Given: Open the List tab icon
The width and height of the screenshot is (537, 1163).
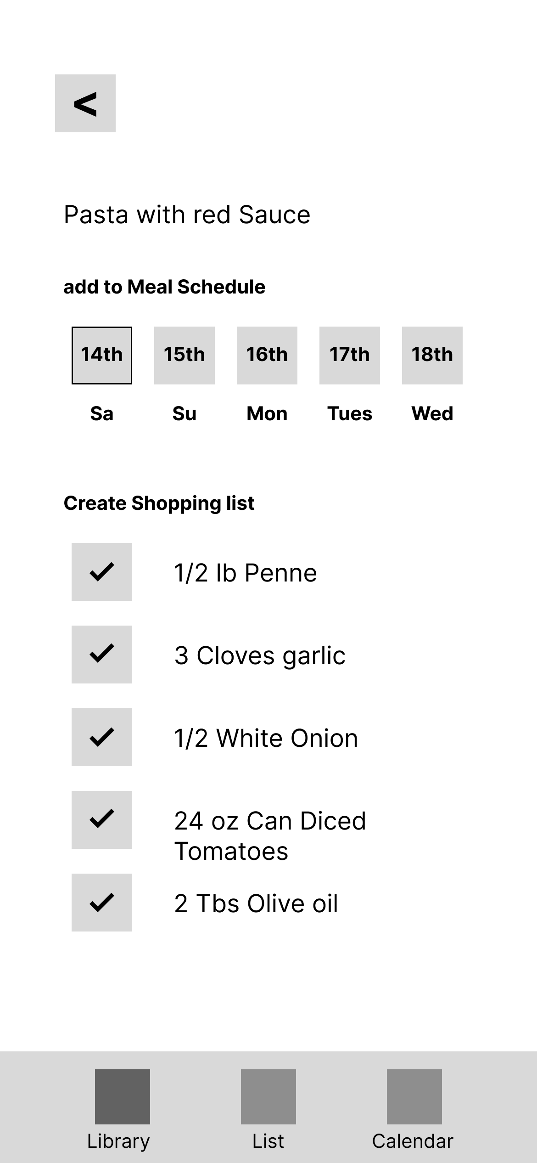Looking at the screenshot, I should point(268,1096).
